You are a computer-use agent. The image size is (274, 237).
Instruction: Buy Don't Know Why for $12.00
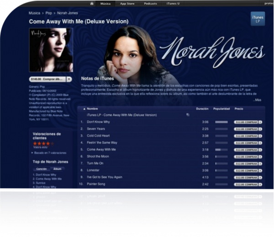[246, 122]
